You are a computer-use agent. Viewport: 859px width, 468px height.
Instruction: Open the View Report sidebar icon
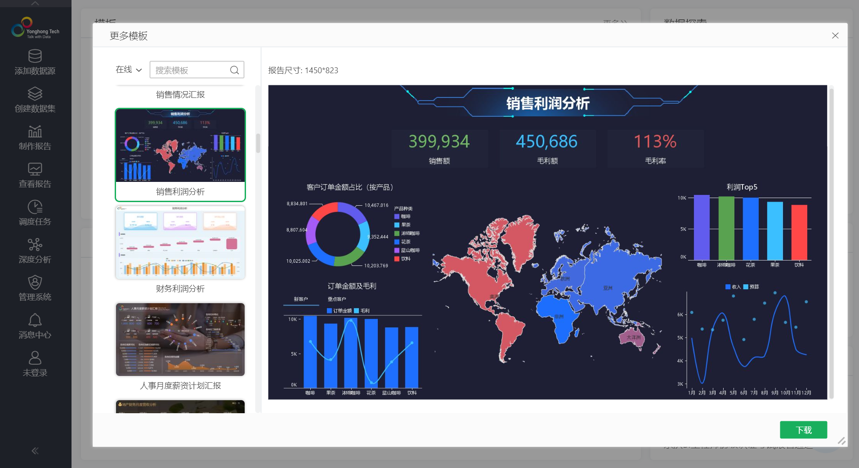35,169
